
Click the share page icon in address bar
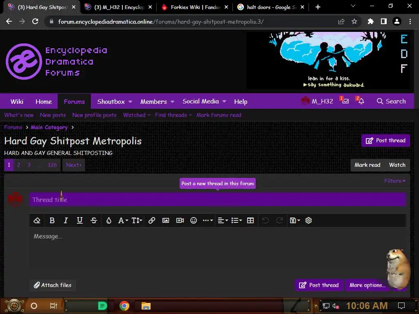(x=341, y=22)
